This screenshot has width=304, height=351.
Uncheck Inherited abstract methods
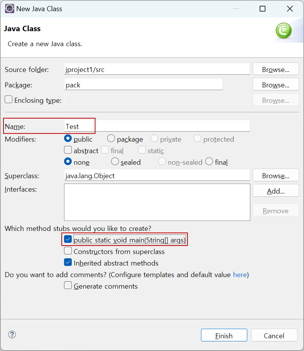(68, 262)
